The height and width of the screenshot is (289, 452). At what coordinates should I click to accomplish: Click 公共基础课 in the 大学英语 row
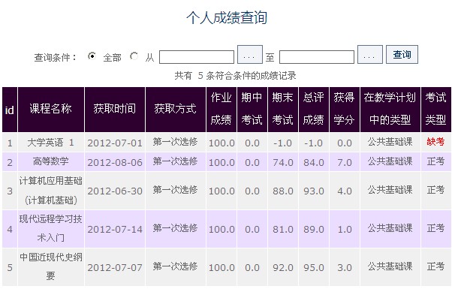coord(390,142)
